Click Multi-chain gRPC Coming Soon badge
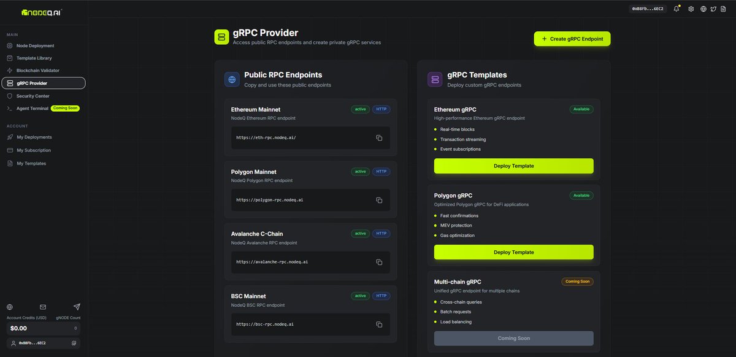 (577, 282)
